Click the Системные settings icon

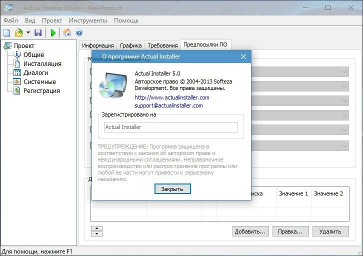(17, 81)
